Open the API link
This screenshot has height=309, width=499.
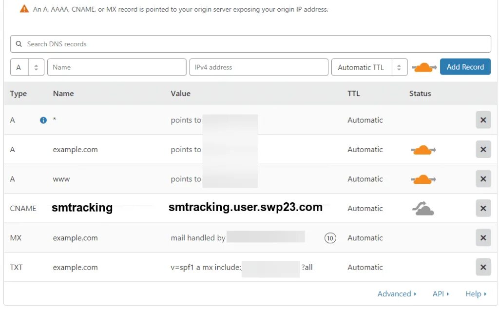pyautogui.click(x=441, y=294)
